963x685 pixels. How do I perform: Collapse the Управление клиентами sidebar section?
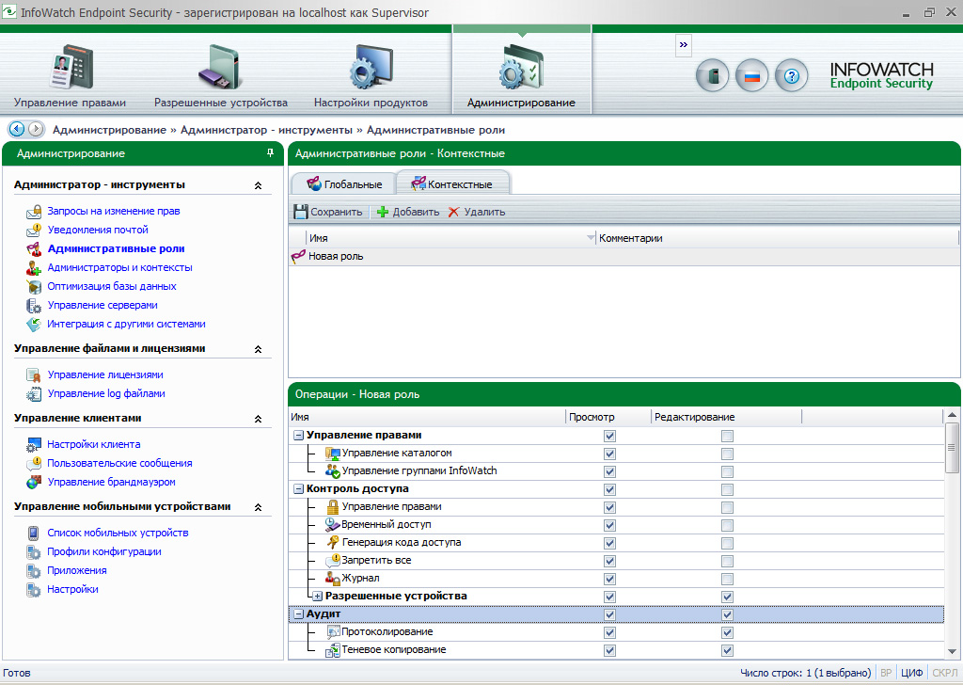point(258,418)
